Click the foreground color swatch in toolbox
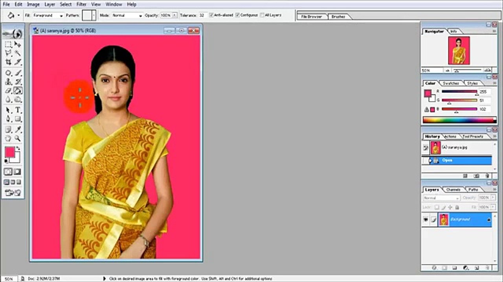 coord(10,153)
